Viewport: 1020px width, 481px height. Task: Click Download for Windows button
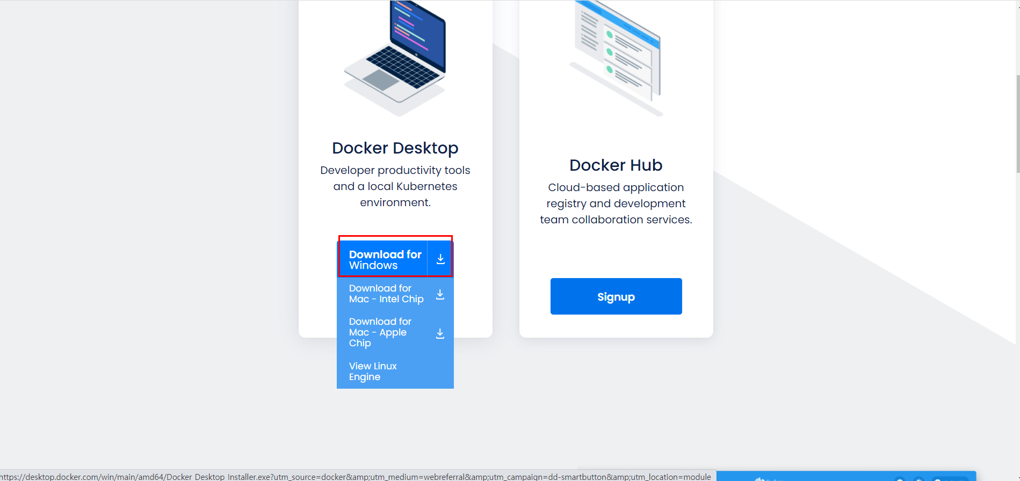coord(395,259)
